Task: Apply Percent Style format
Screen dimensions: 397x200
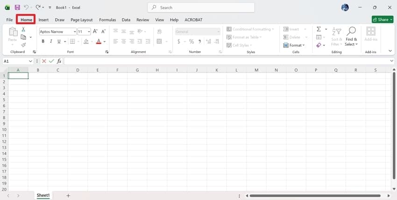Action: (x=191, y=41)
